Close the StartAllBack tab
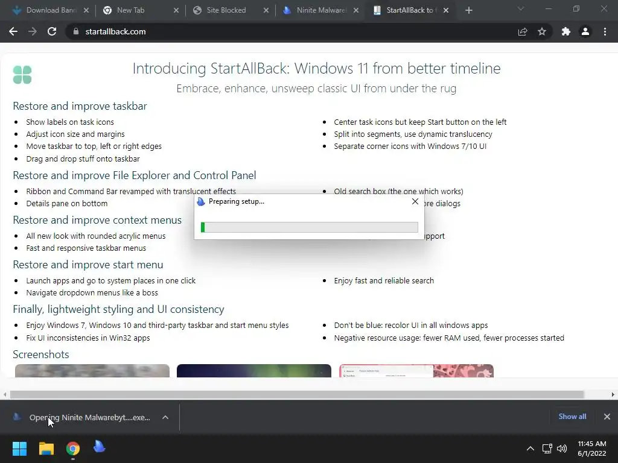The width and height of the screenshot is (618, 463). [x=446, y=10]
